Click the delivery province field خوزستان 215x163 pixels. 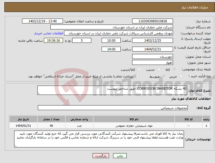(x=153, y=56)
